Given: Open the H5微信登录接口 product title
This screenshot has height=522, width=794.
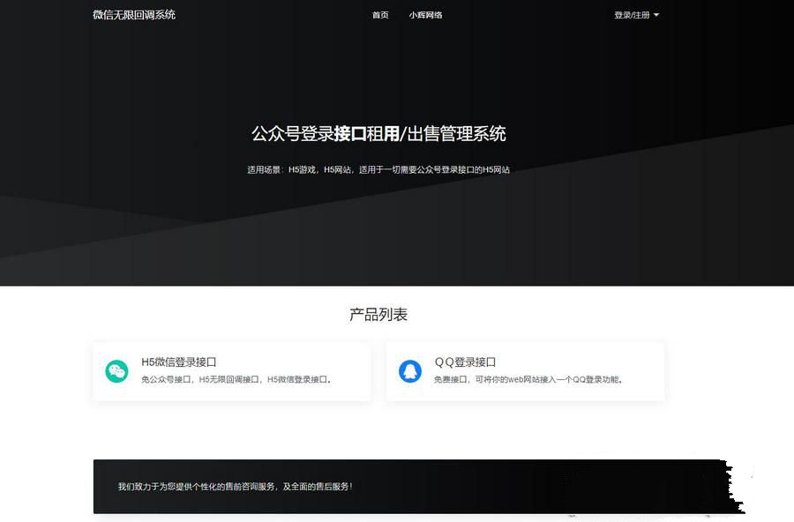Looking at the screenshot, I should 179,362.
